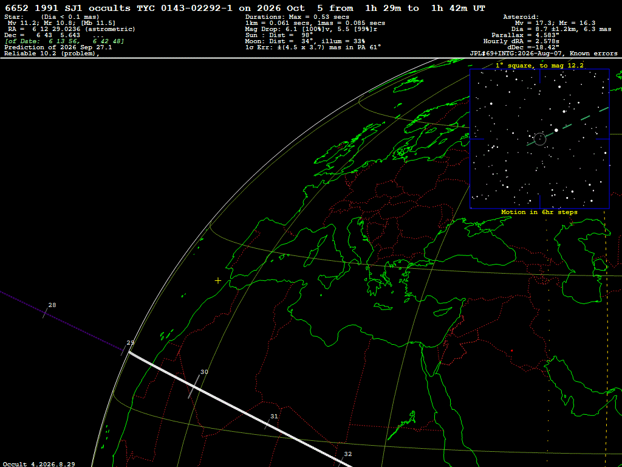This screenshot has width=622, height=467.
Task: Click the yellow plus marker on the map
Action: tap(218, 281)
